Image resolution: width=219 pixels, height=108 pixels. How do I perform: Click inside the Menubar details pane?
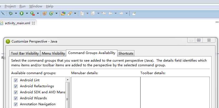106,92
